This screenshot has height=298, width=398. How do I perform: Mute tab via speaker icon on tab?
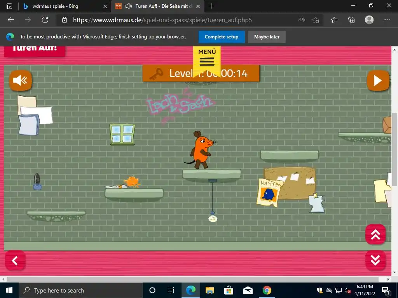point(129,6)
